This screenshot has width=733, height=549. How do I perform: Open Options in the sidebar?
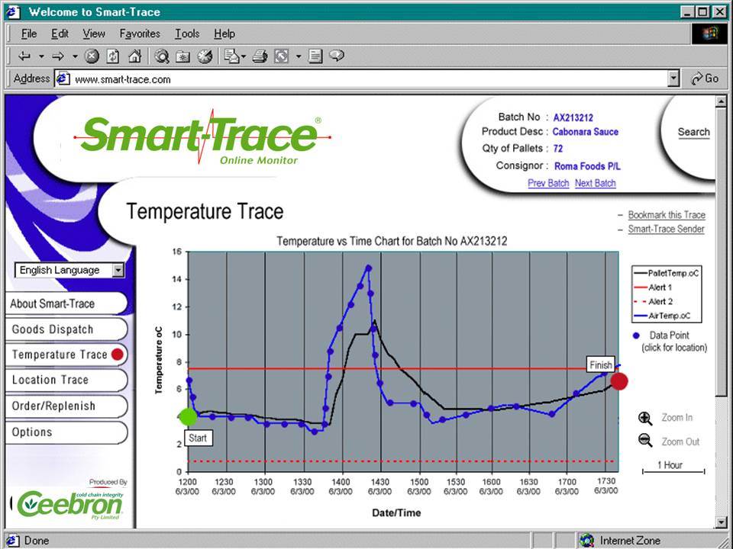click(x=66, y=432)
